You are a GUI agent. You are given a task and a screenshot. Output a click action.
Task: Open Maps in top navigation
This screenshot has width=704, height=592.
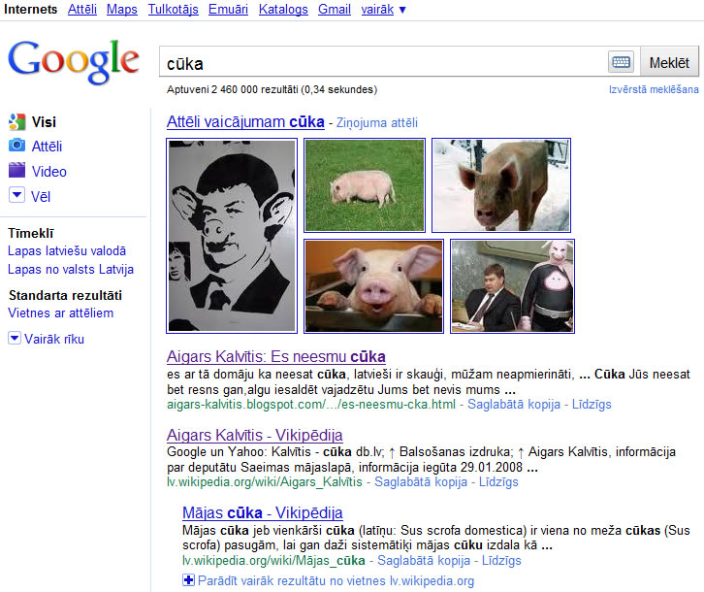[x=121, y=9]
